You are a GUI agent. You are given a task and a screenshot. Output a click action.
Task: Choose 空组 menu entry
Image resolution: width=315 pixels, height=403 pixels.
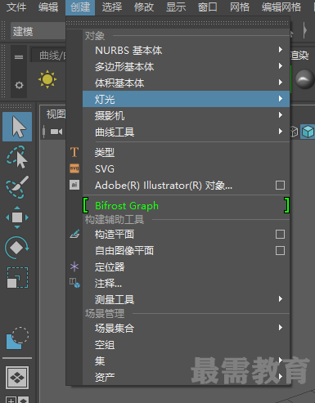tap(186, 345)
